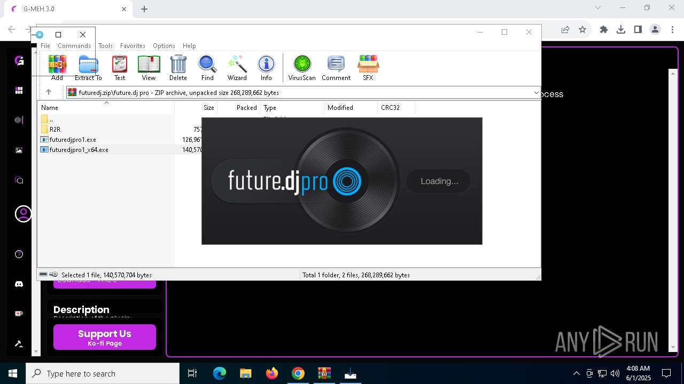The image size is (684, 384).
Task: Toggle the Chrome side panel icon
Action: coord(638,30)
